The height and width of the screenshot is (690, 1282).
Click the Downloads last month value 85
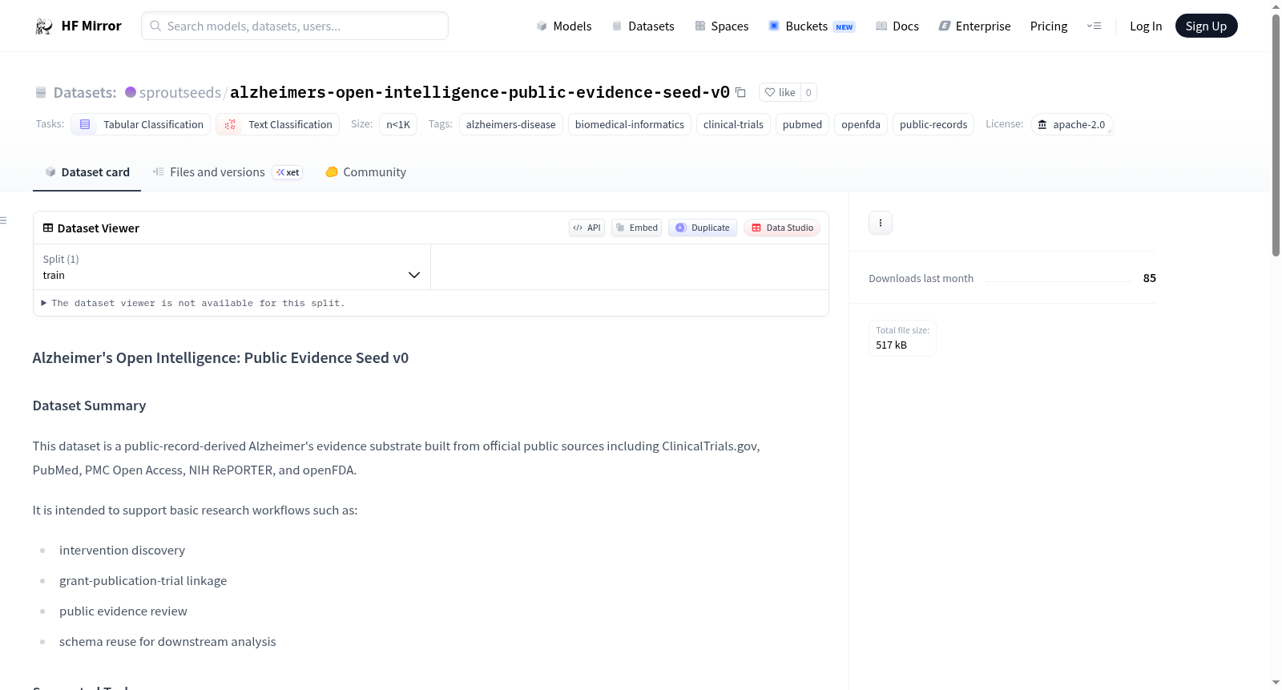[1149, 278]
